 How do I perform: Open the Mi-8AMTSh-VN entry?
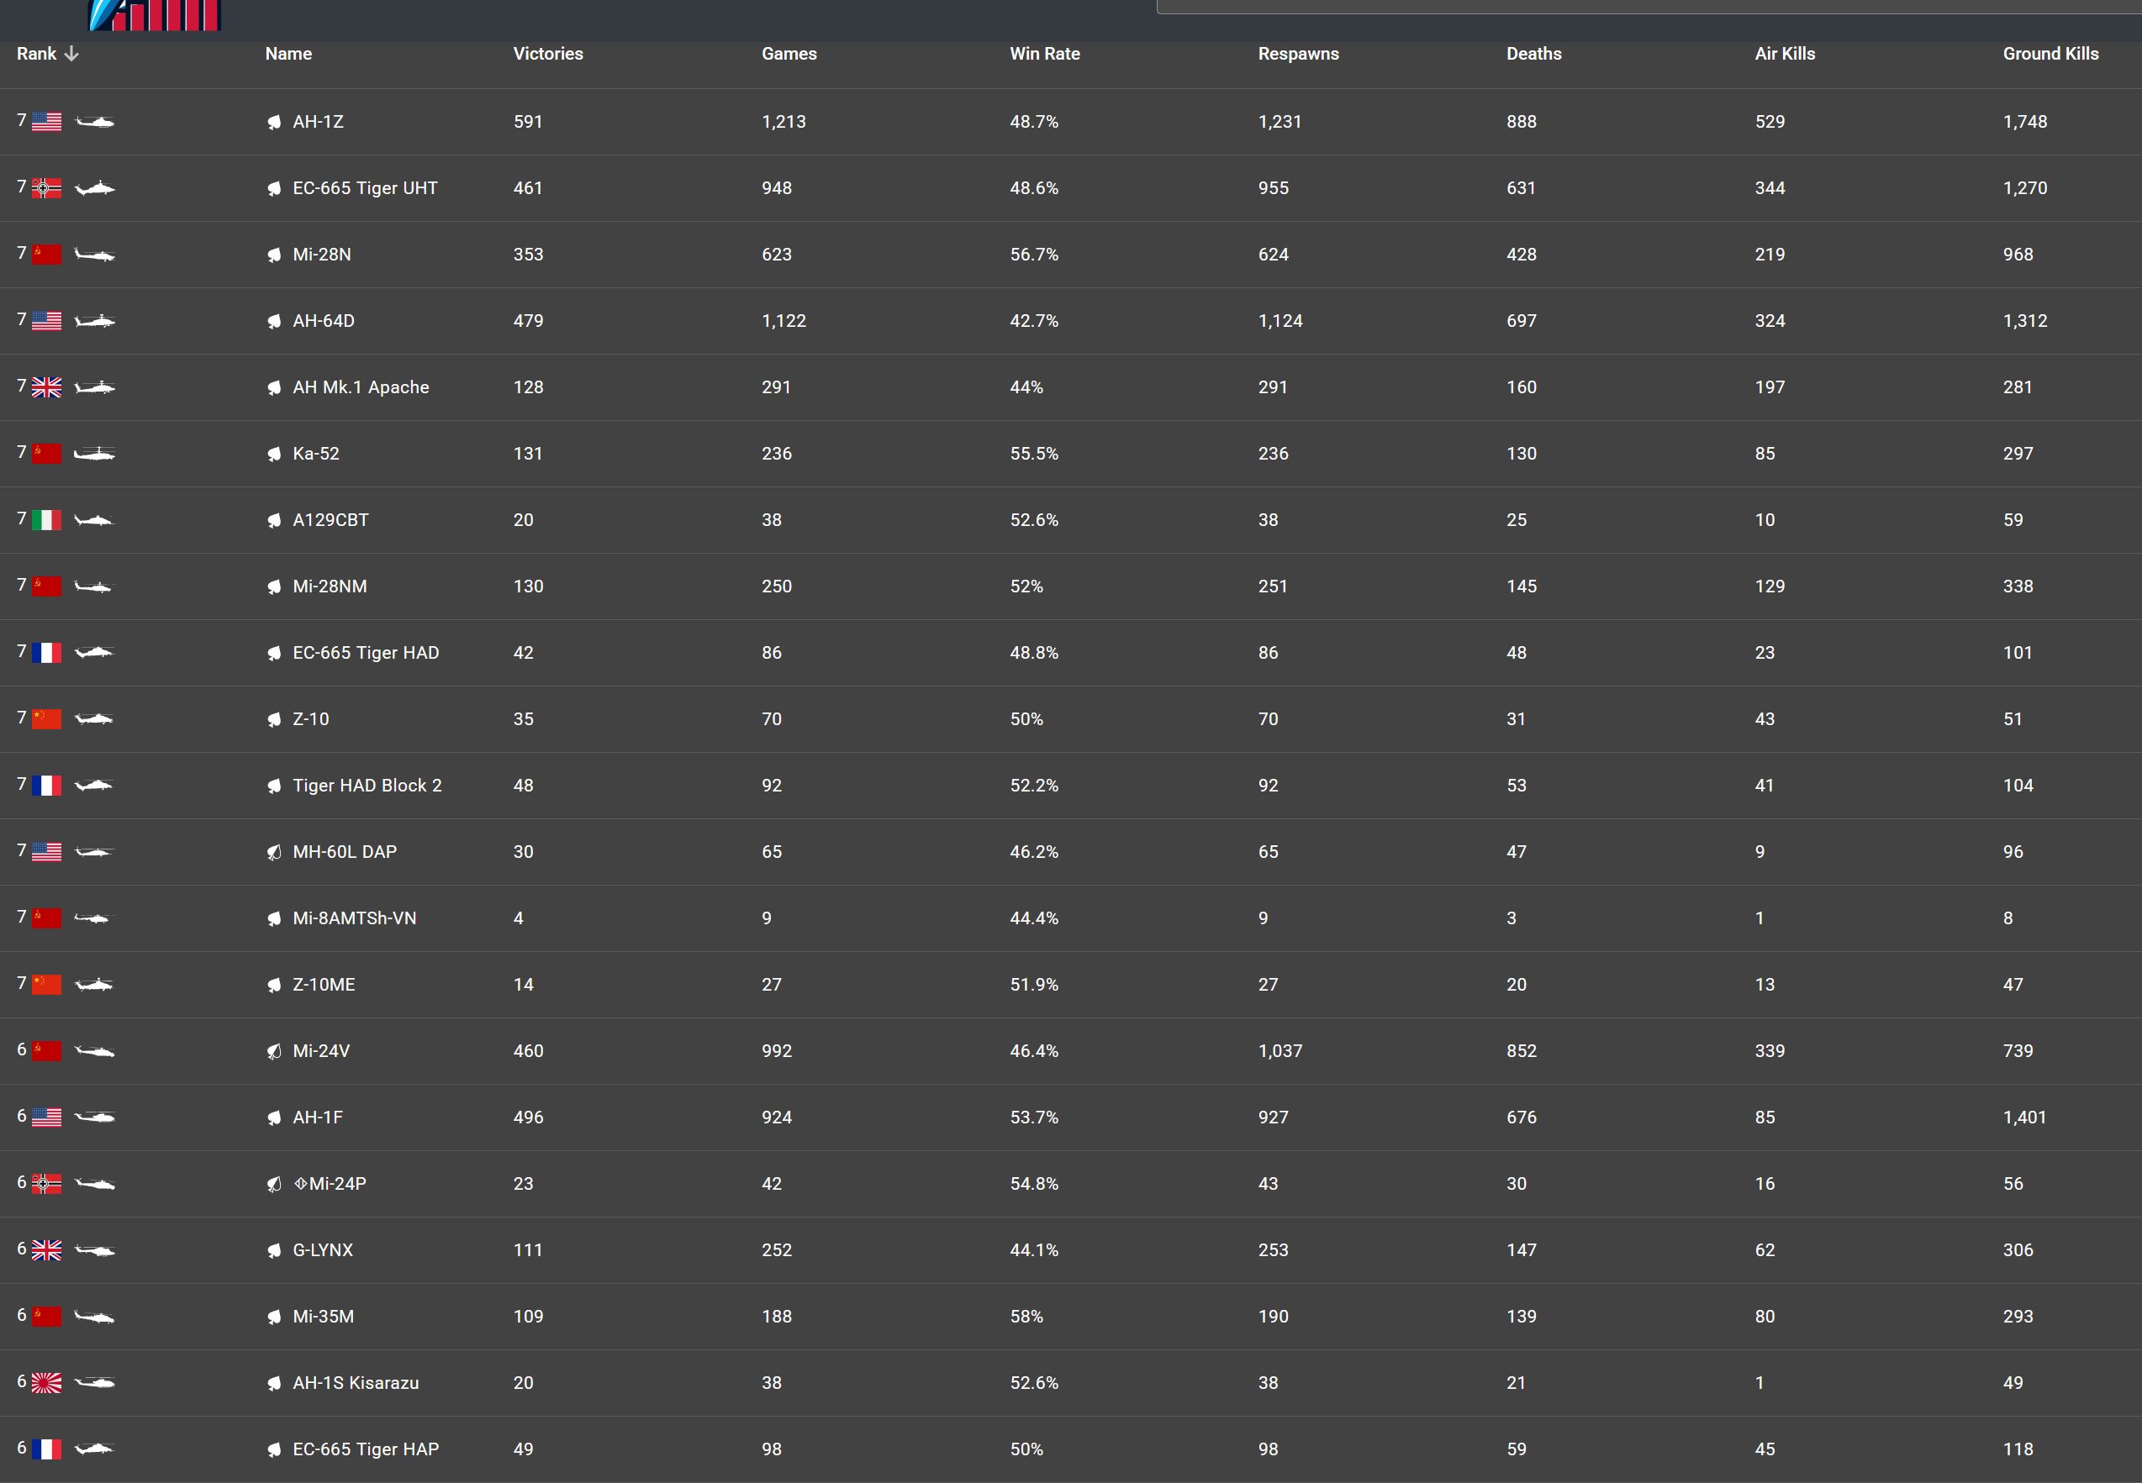pos(354,918)
